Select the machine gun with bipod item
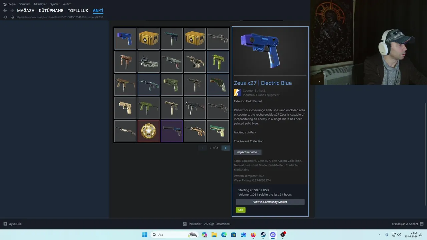 [x=195, y=62]
